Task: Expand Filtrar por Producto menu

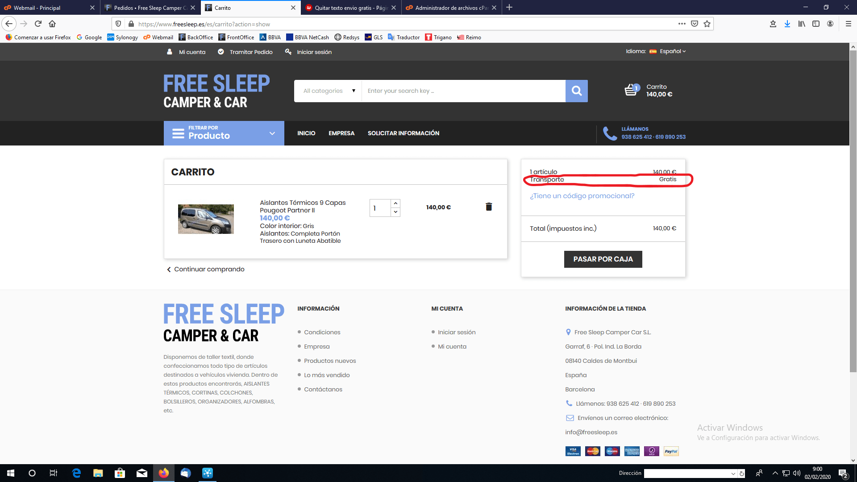Action: 224,133
